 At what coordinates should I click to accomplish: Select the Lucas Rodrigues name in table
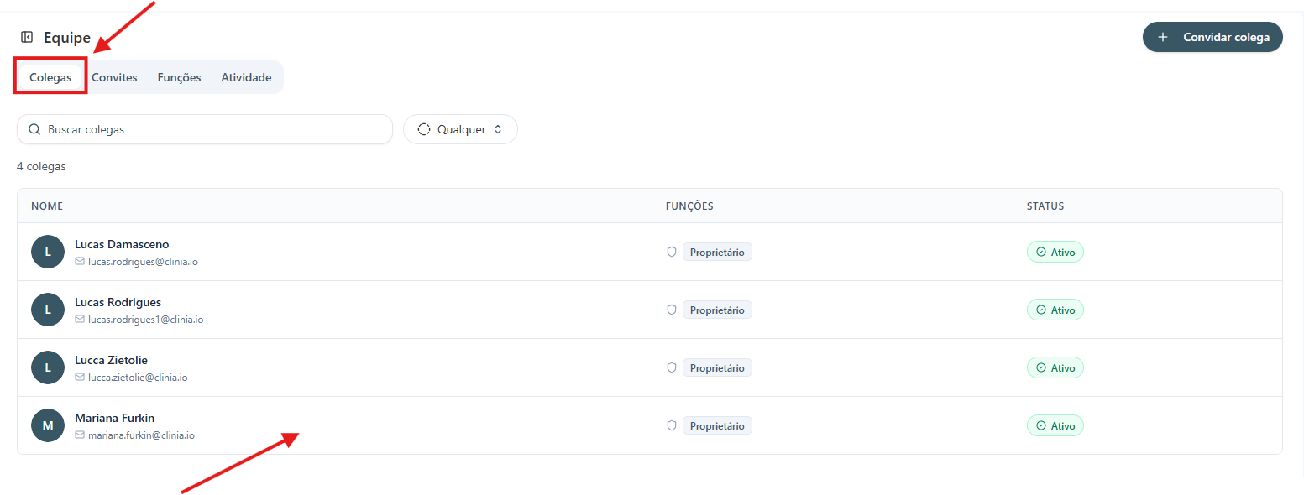(118, 302)
